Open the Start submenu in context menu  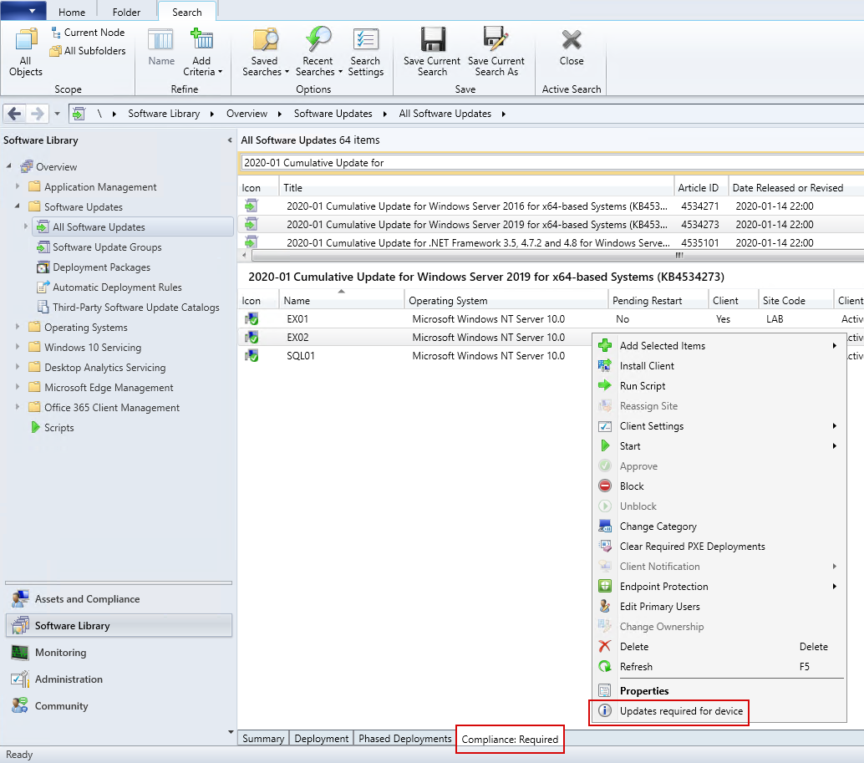(719, 446)
